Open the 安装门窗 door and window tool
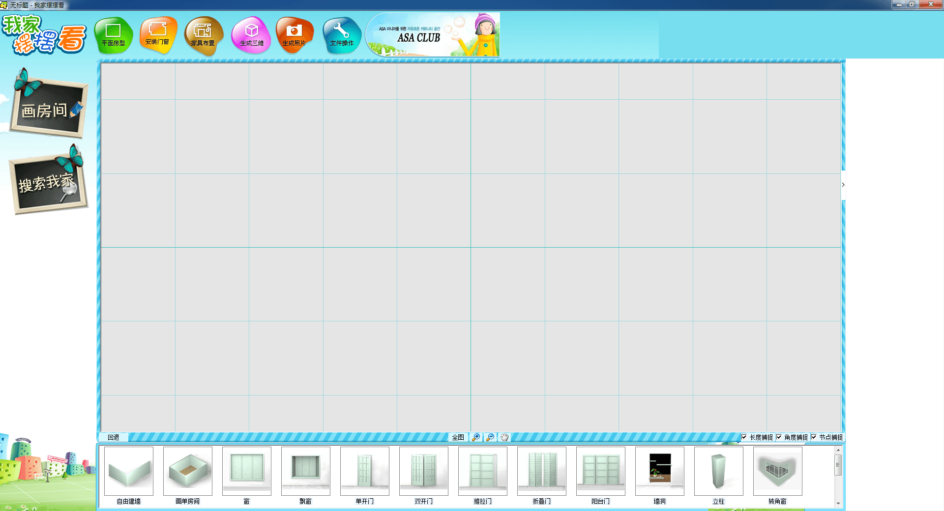 tap(157, 34)
